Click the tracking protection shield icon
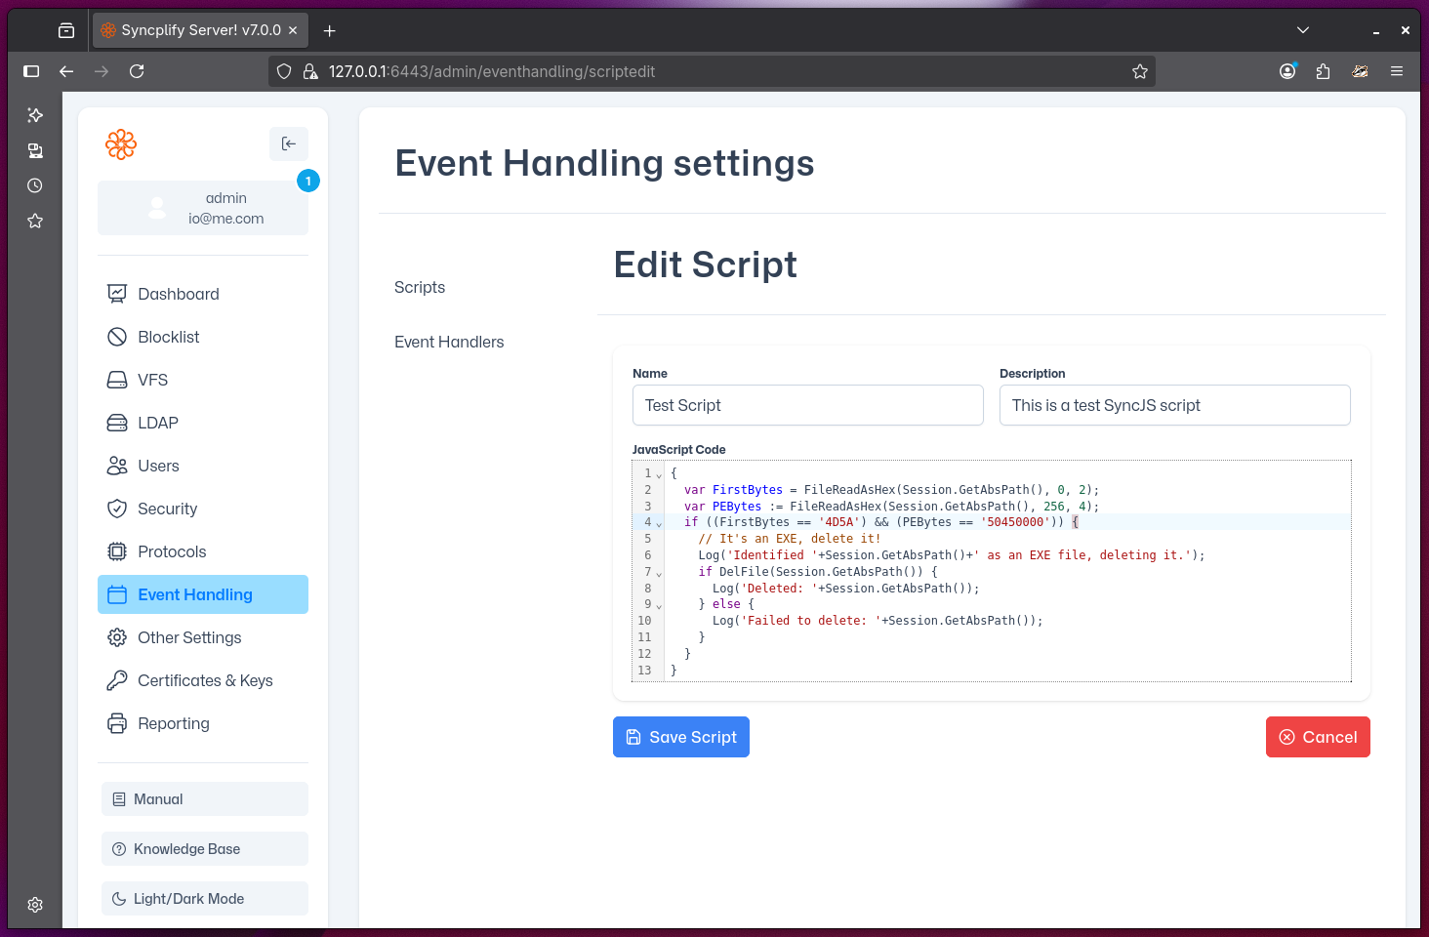The image size is (1429, 937). [x=283, y=70]
